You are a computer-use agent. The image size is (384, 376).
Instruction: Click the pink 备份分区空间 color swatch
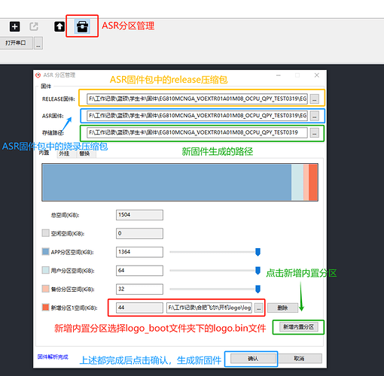coord(45,289)
